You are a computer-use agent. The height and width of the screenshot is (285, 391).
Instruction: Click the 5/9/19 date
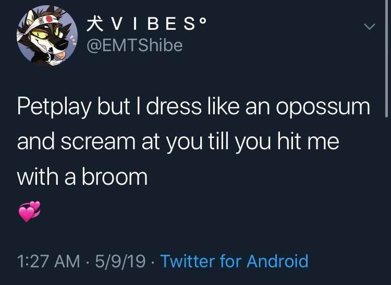point(120,261)
